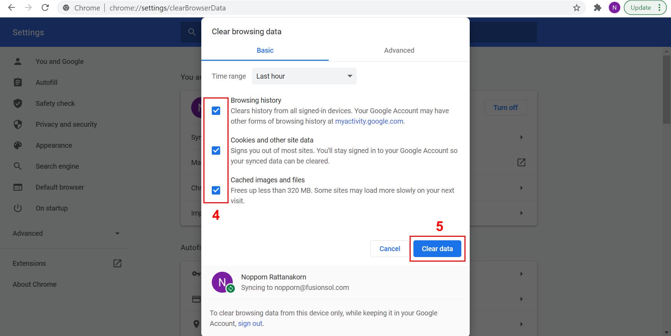Image resolution: width=671 pixels, height=336 pixels.
Task: Uncheck Cached images and files checkbox
Action: 216,190
